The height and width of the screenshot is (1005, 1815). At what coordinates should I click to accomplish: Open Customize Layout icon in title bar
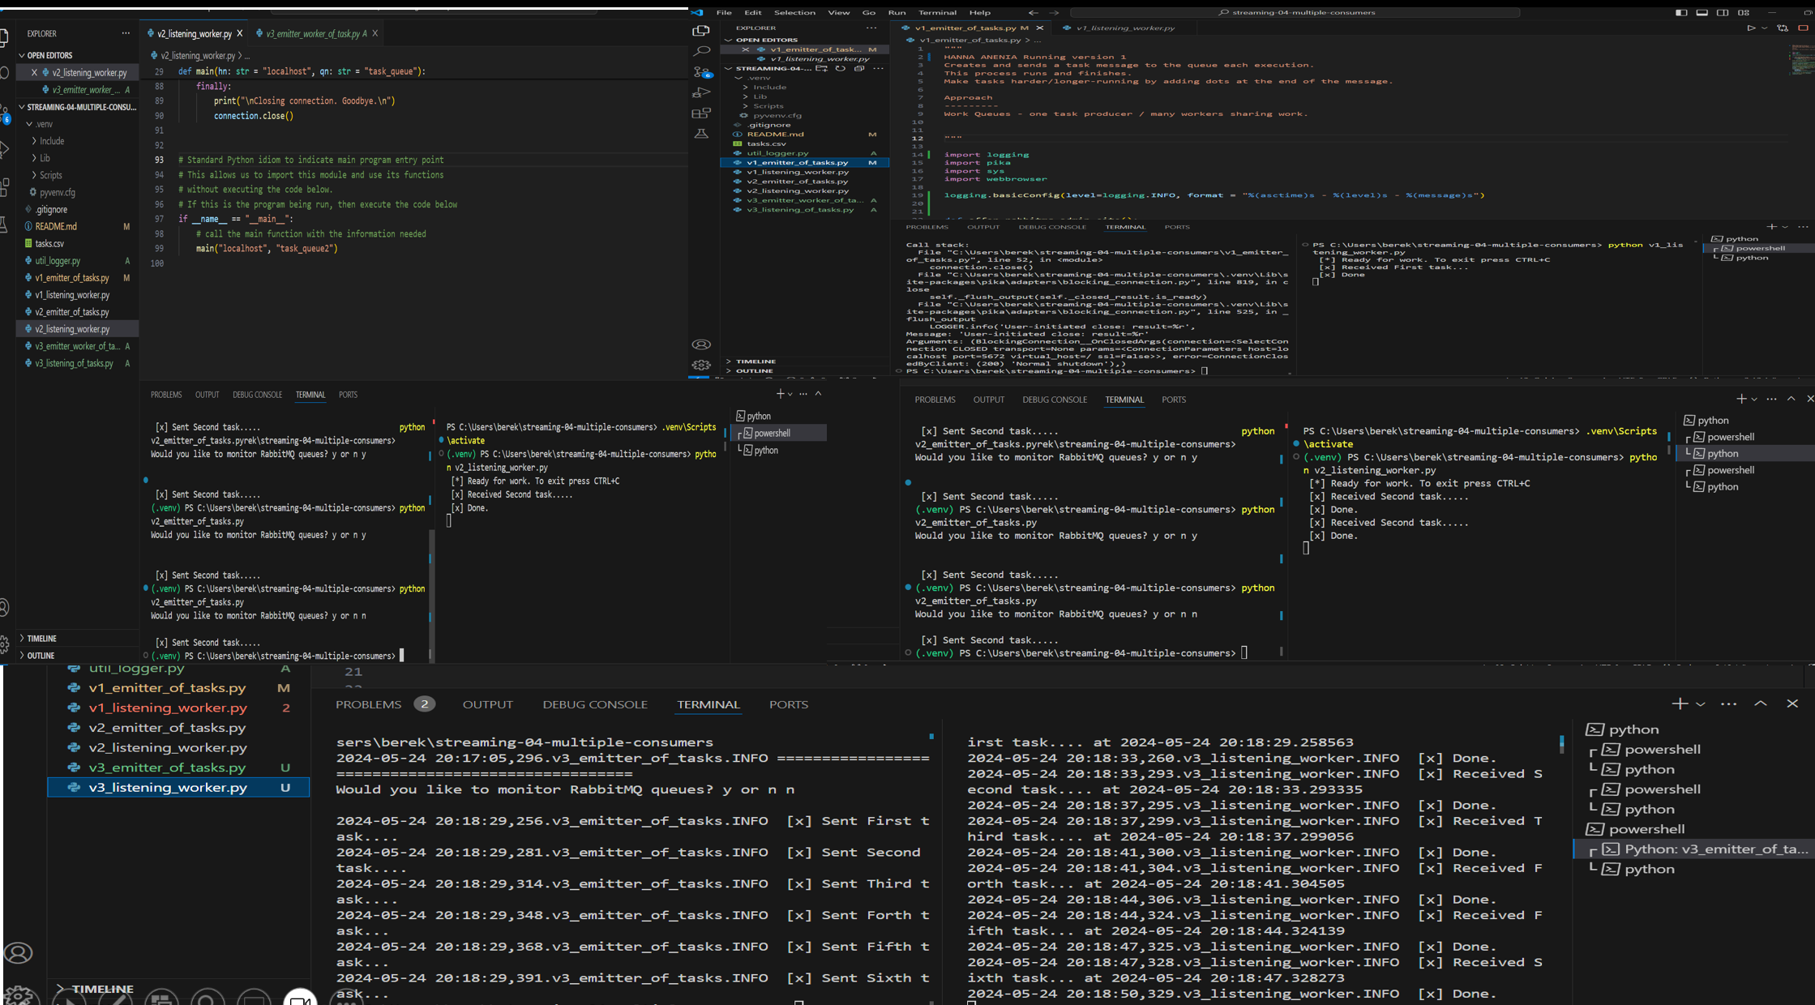(x=1744, y=12)
